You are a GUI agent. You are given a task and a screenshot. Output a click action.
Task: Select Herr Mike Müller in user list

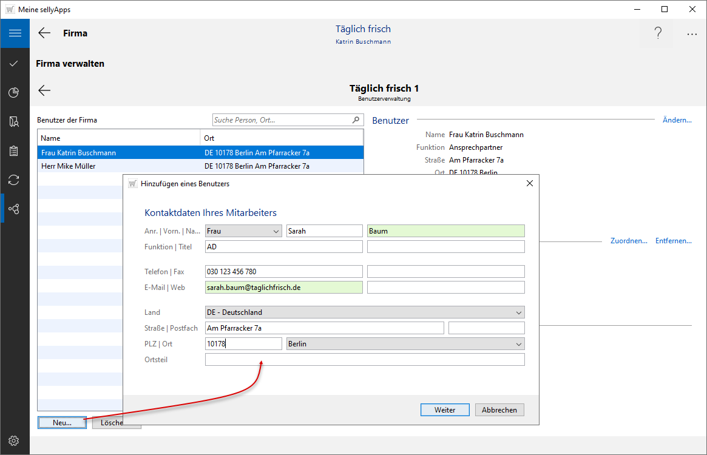pyautogui.click(x=69, y=166)
